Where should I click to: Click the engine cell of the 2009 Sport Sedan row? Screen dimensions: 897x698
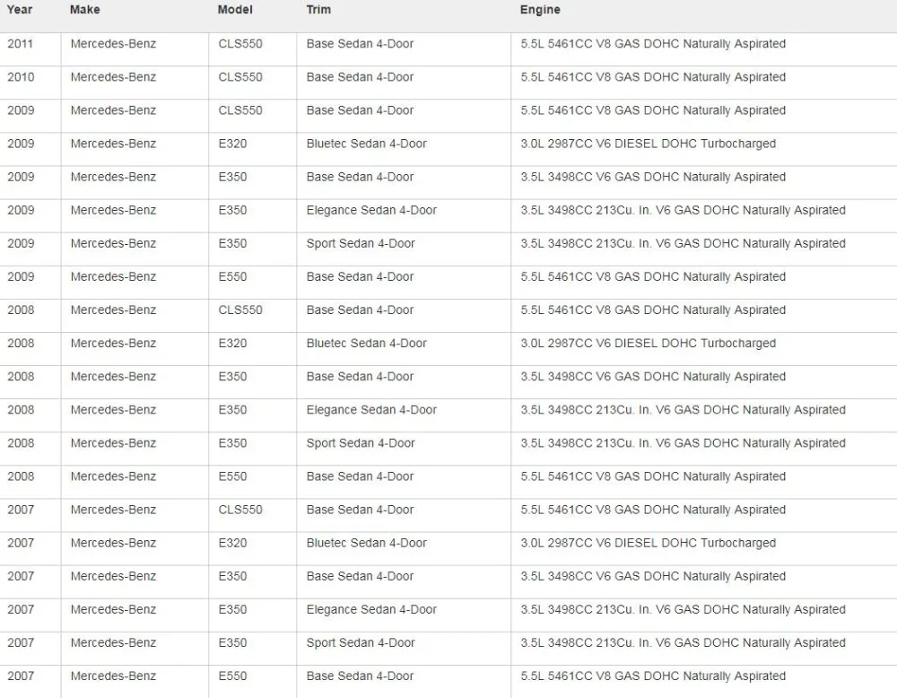point(683,243)
